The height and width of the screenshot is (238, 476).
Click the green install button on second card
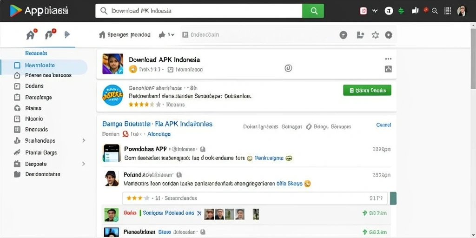click(x=367, y=90)
